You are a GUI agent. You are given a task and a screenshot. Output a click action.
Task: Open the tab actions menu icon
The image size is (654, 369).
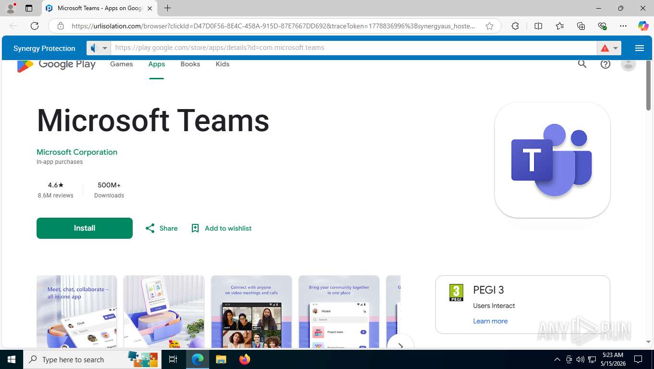[29, 8]
